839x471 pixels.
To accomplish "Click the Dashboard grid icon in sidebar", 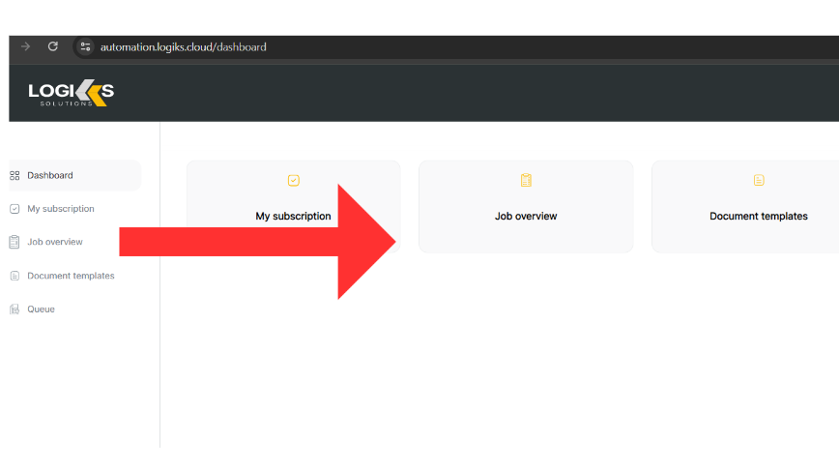I will (14, 176).
